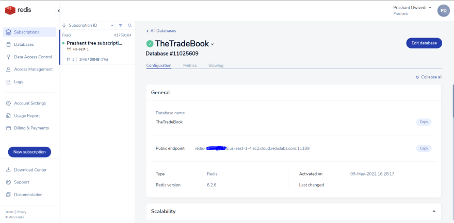Image resolution: width=454 pixels, height=223 pixels.
Task: Click the subscription number #1759164
Action: 123,35
